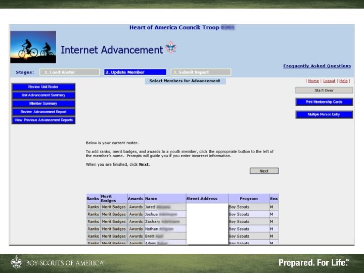Open Member Summary
Screen dimensions: 364x273
click(x=43, y=104)
